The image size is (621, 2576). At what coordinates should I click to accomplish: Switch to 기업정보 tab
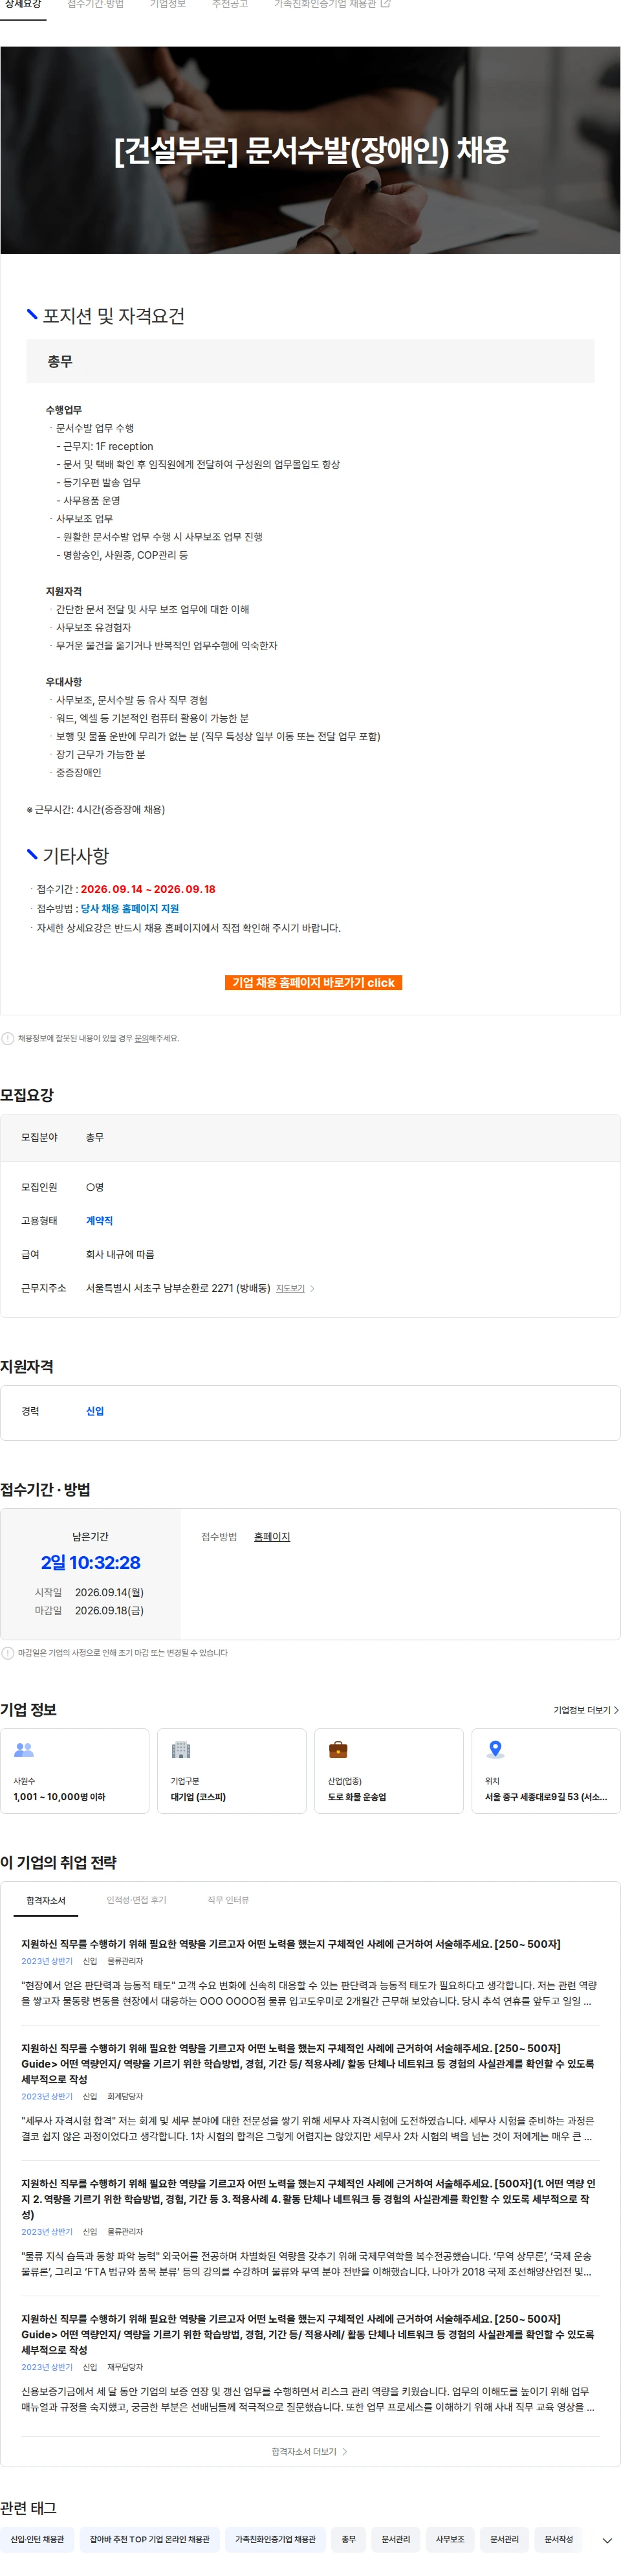point(168,5)
